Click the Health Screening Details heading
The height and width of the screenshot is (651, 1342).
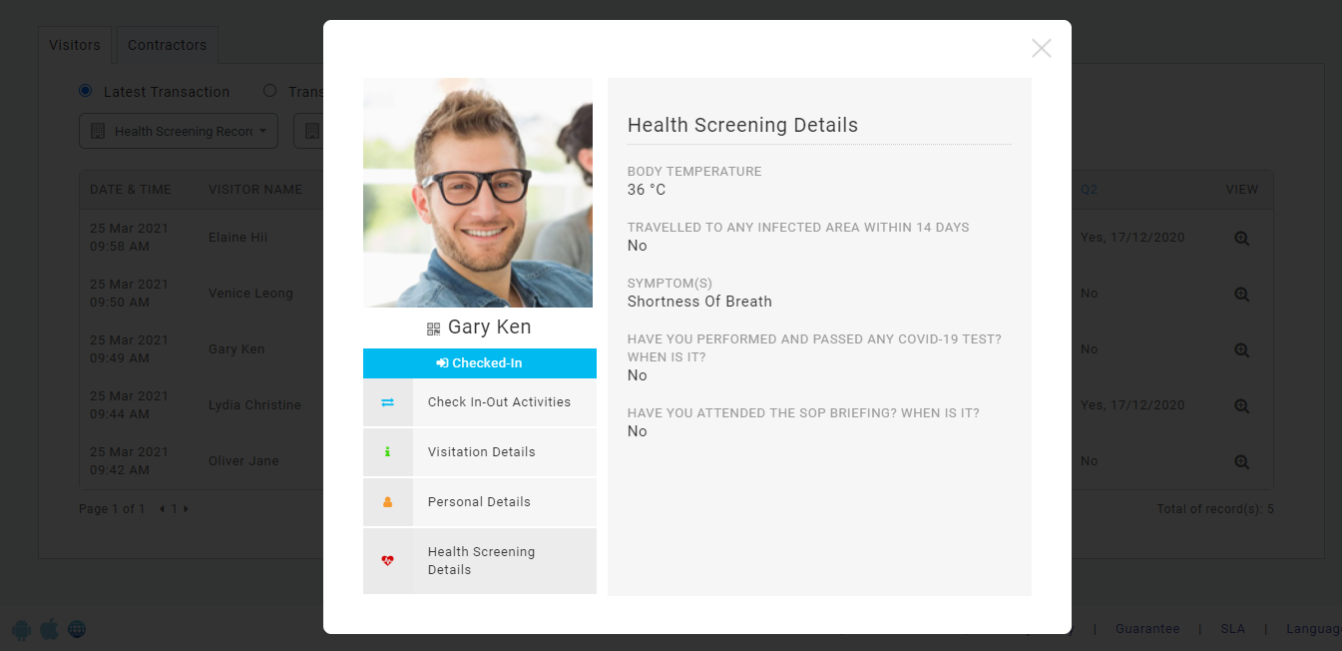[742, 126]
